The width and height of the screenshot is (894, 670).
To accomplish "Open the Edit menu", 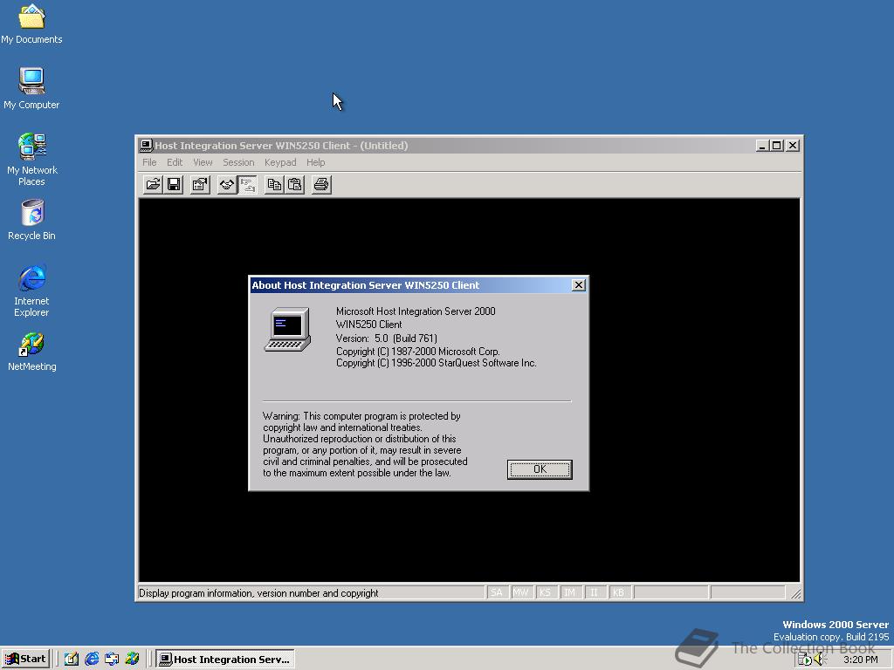I will 175,162.
